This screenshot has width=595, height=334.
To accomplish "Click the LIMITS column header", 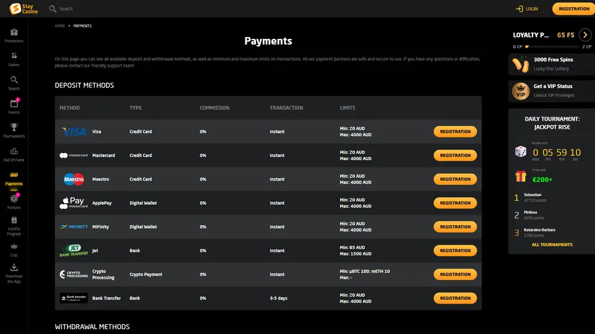I will (347, 108).
